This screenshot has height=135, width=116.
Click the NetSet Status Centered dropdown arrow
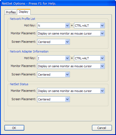(x=67, y=99)
